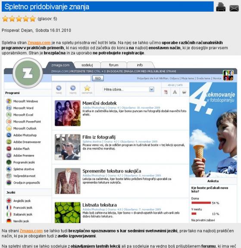Select the info tab

[140, 65]
